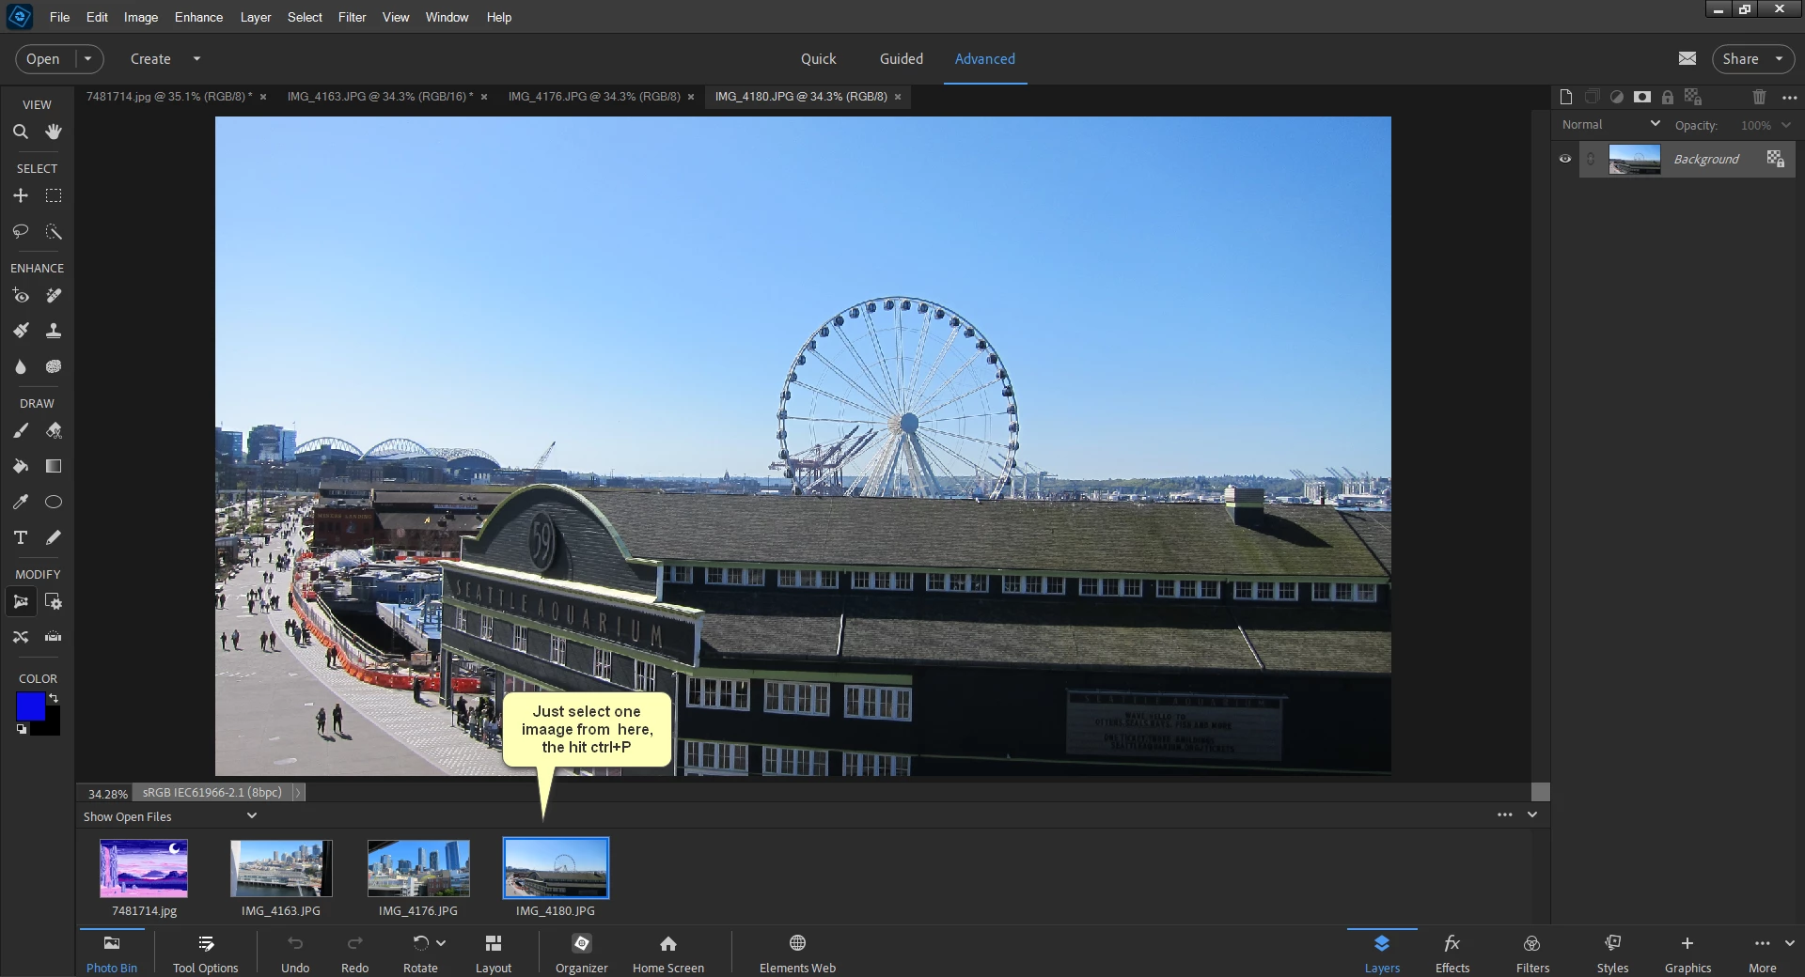Expand the Open button dropdown arrow
The height and width of the screenshot is (977, 1805).
pos(88,58)
